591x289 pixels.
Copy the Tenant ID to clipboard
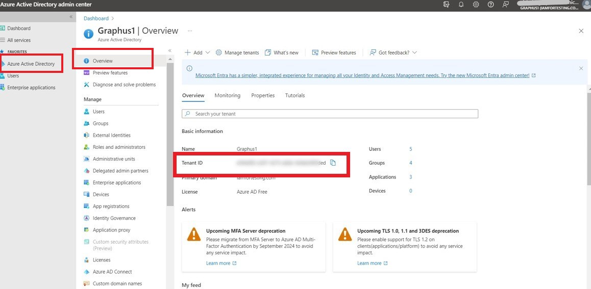coord(333,163)
